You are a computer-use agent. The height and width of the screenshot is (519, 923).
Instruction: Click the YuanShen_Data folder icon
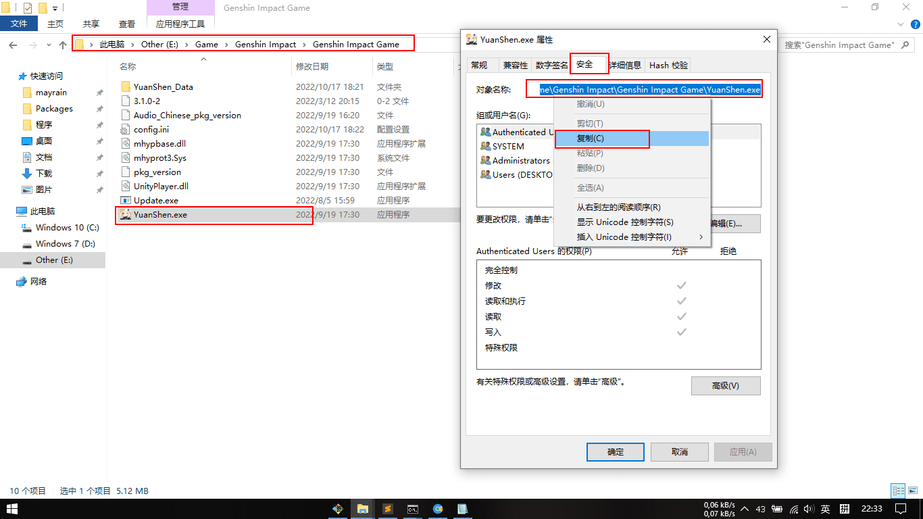pos(125,86)
